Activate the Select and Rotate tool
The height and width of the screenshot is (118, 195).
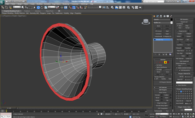[42, 7]
